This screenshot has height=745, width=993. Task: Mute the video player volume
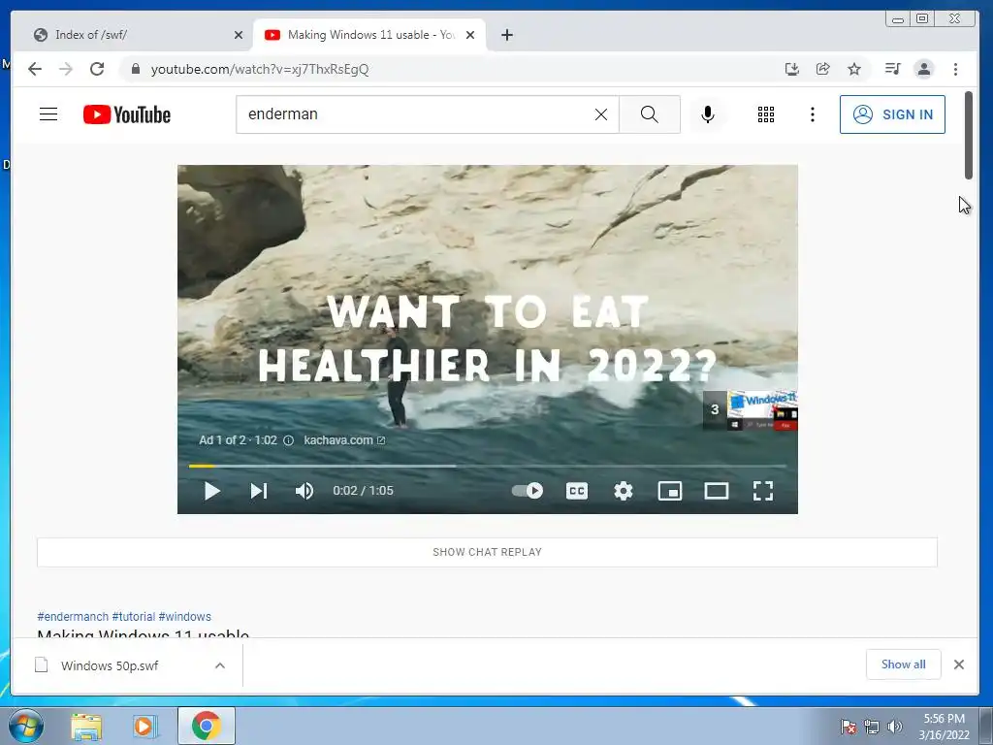click(304, 491)
